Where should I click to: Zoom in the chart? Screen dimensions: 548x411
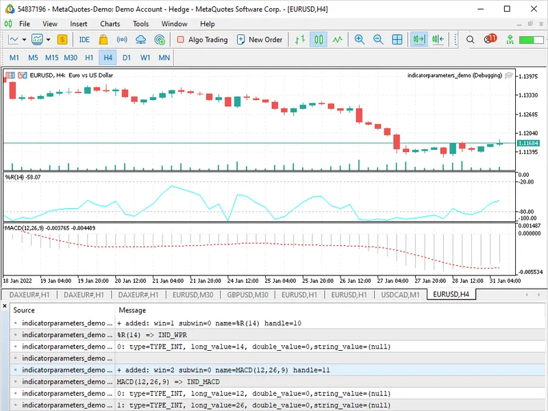coord(360,40)
